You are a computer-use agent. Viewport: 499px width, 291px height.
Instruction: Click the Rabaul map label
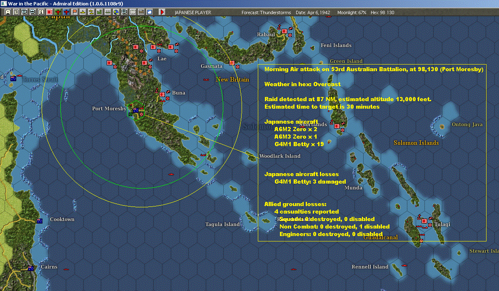click(x=266, y=35)
